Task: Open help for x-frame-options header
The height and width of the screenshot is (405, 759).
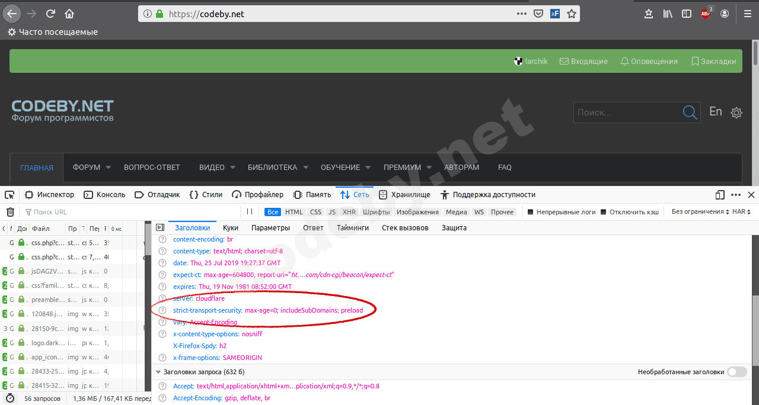Action: pyautogui.click(x=162, y=358)
